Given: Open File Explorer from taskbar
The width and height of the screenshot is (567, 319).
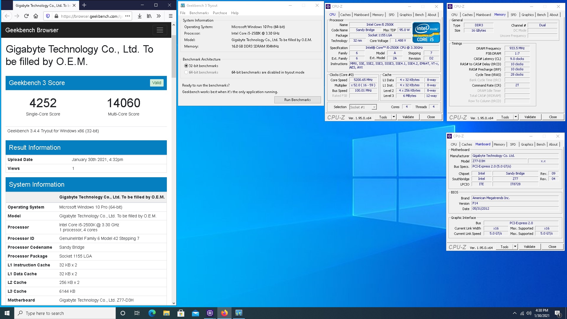Looking at the screenshot, I should point(166,313).
